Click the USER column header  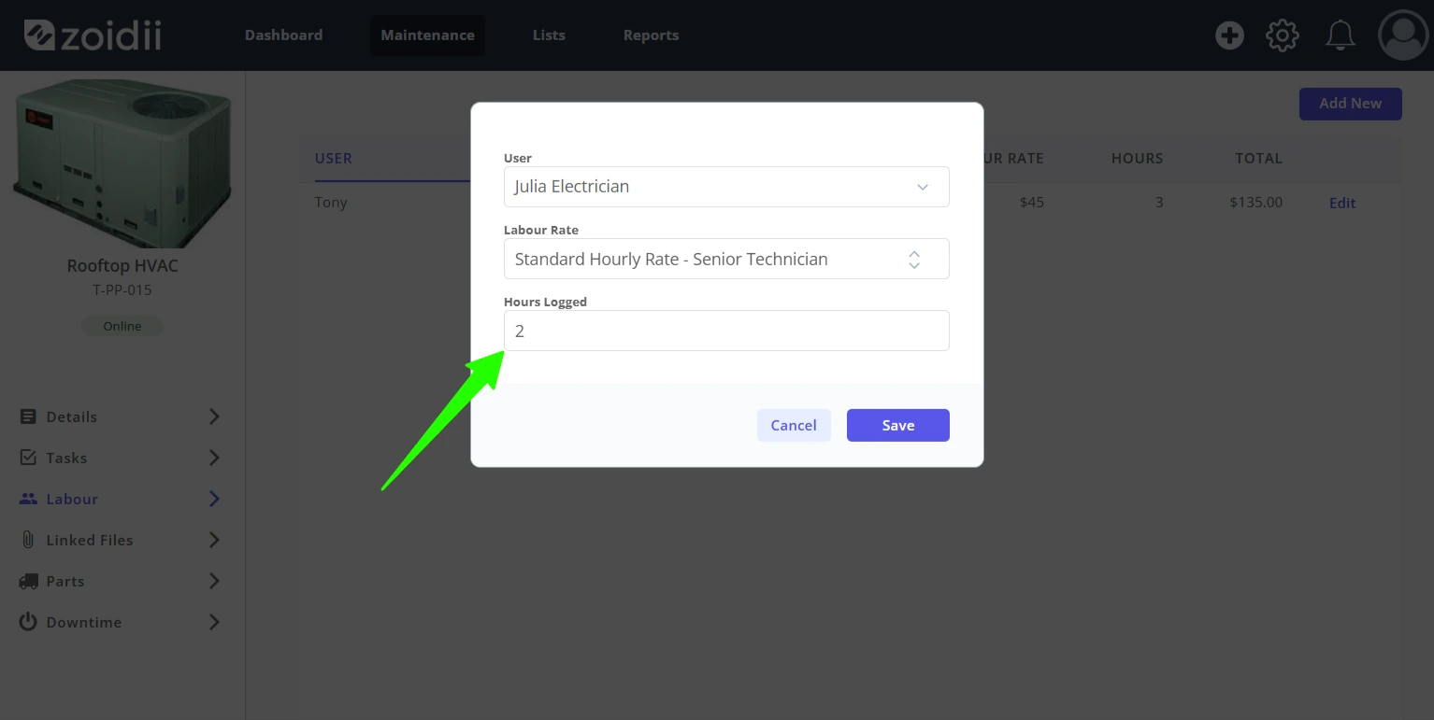tap(334, 159)
